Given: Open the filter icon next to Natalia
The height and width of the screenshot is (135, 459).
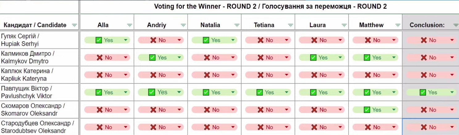Looking at the screenshot, I should tap(237, 25).
